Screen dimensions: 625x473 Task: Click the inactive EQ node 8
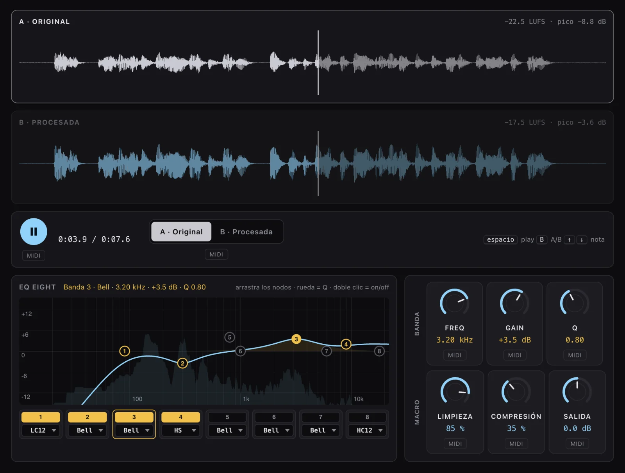(x=379, y=351)
